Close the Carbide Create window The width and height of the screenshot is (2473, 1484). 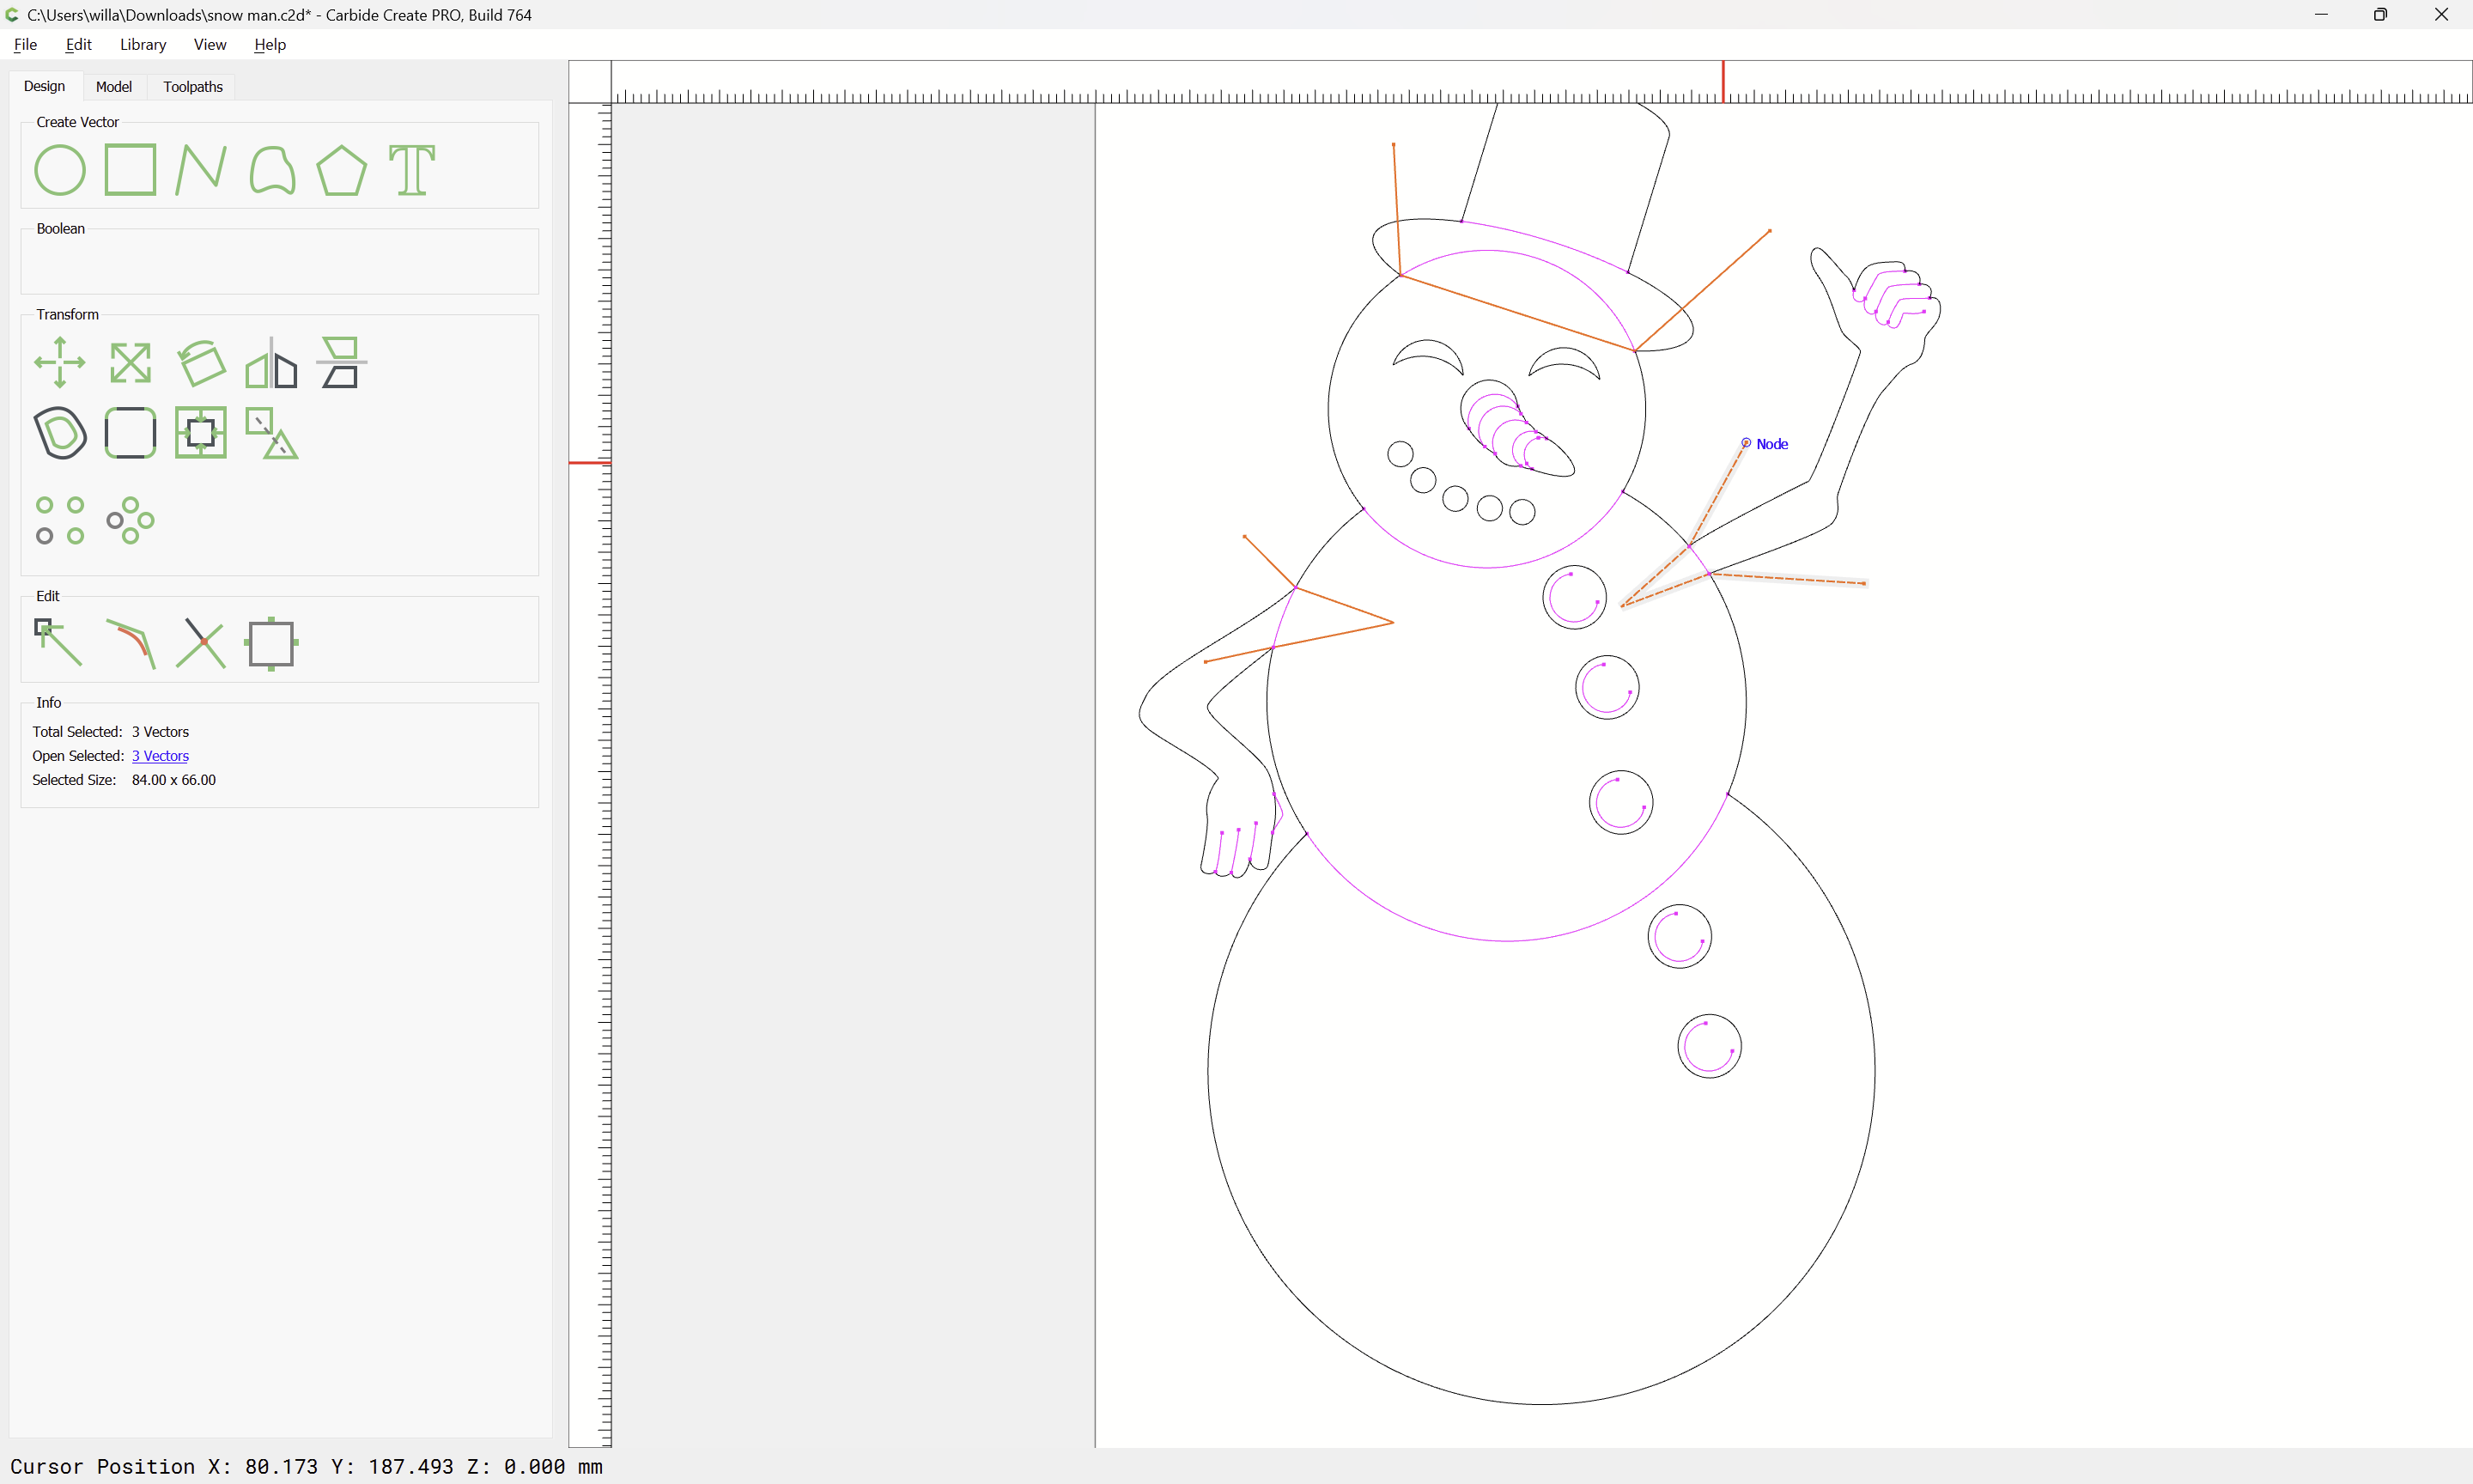[x=2441, y=14]
